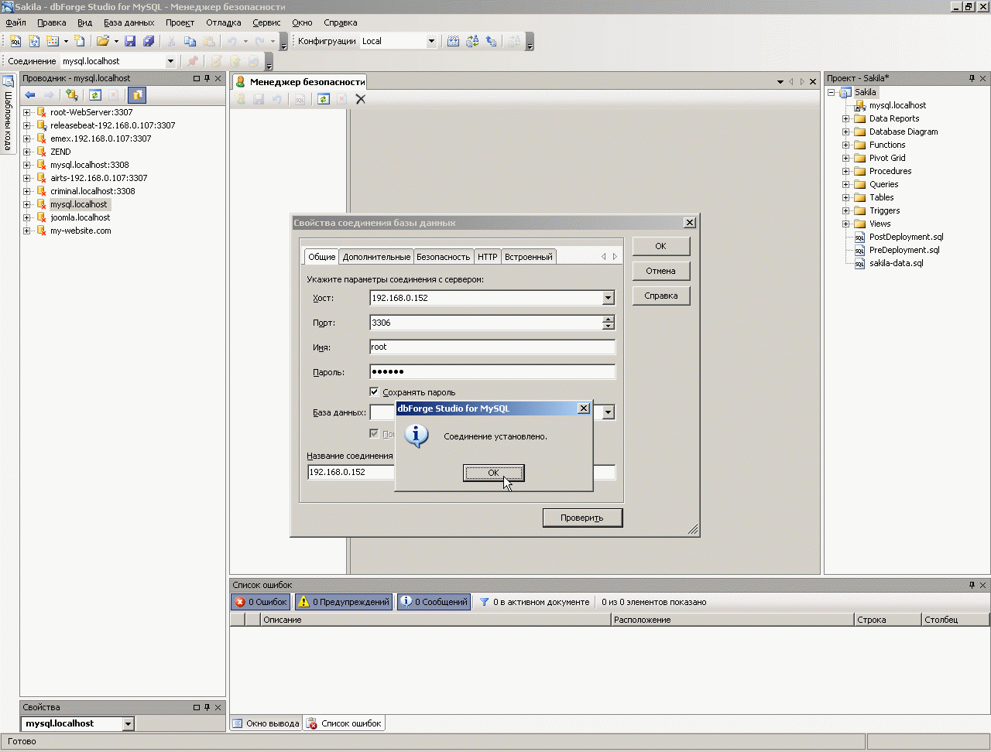
Task: Open the Хост dropdown list
Action: pyautogui.click(x=608, y=298)
